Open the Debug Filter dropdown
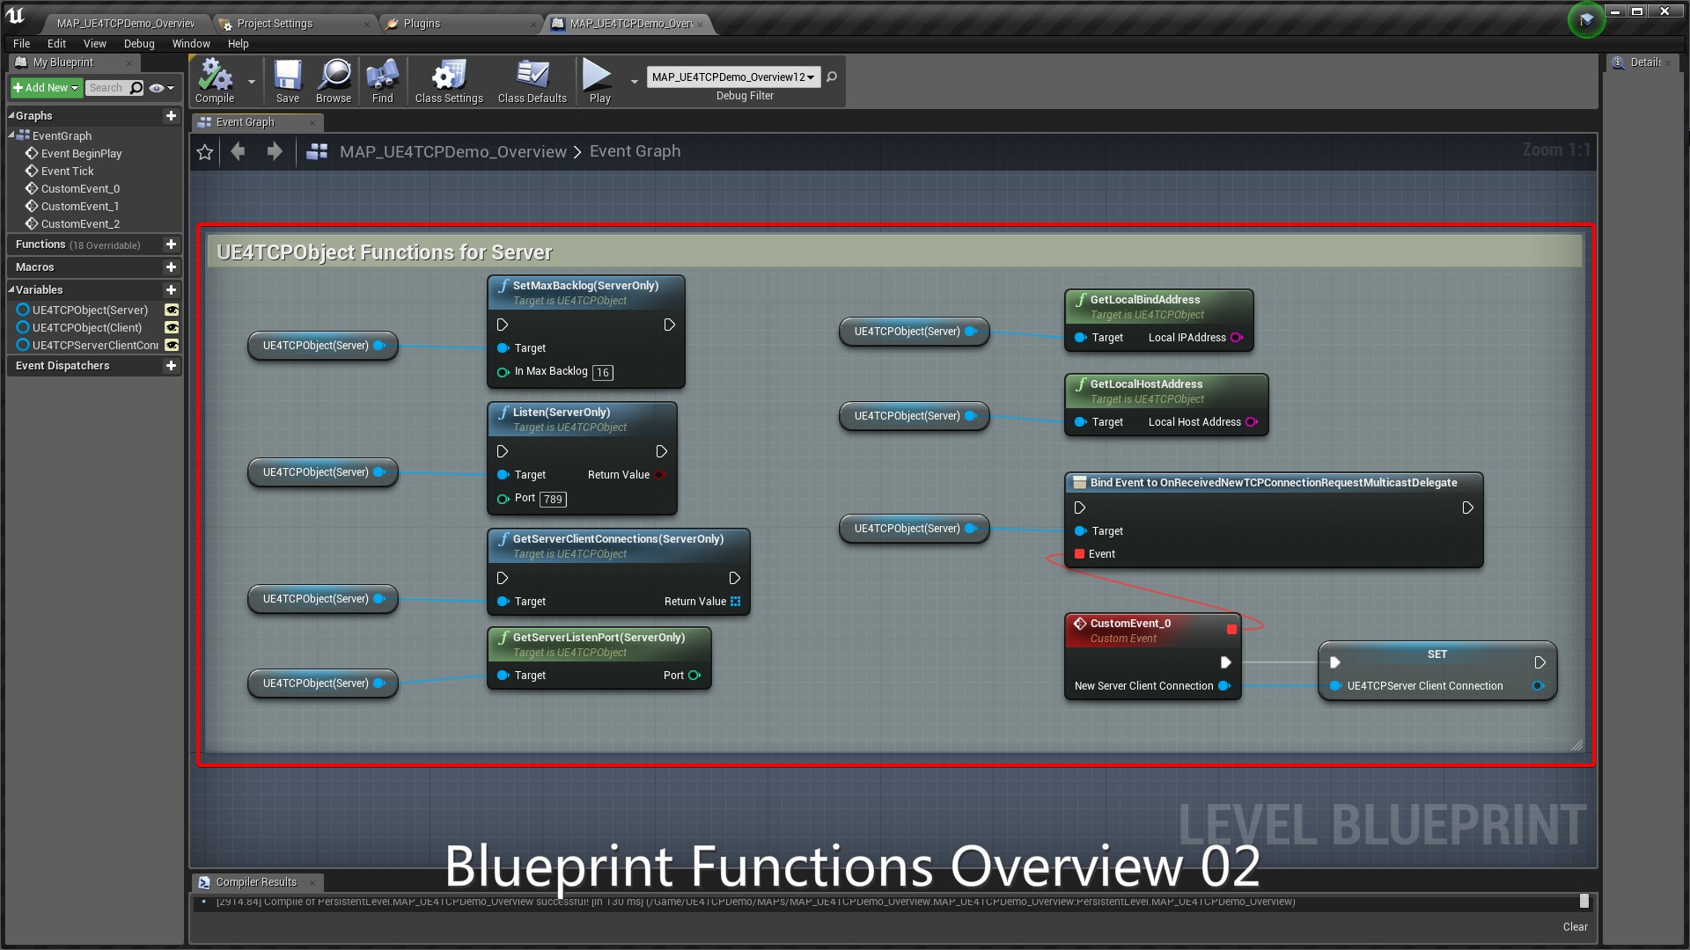 [x=811, y=77]
